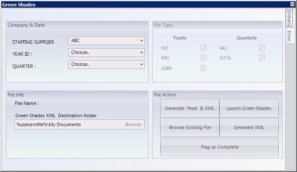Click the %userprofile%\My Documents path field
Image resolution: width=297 pixels, height=172 pixels.
[x=80, y=124]
